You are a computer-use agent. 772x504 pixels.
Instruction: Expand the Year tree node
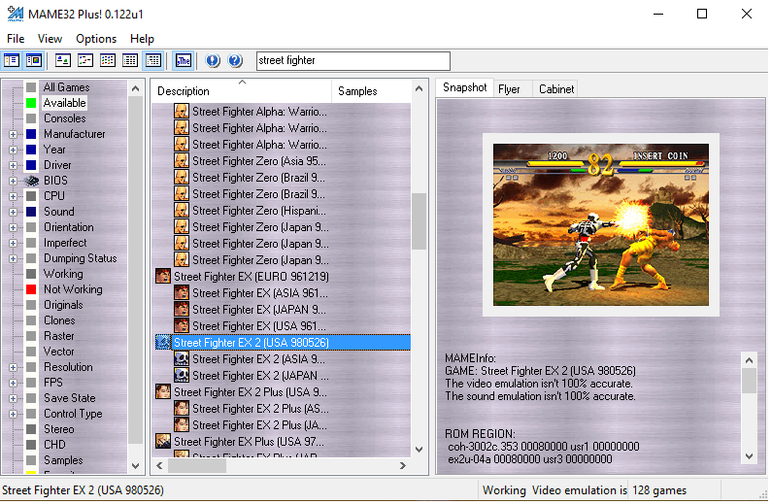13,150
